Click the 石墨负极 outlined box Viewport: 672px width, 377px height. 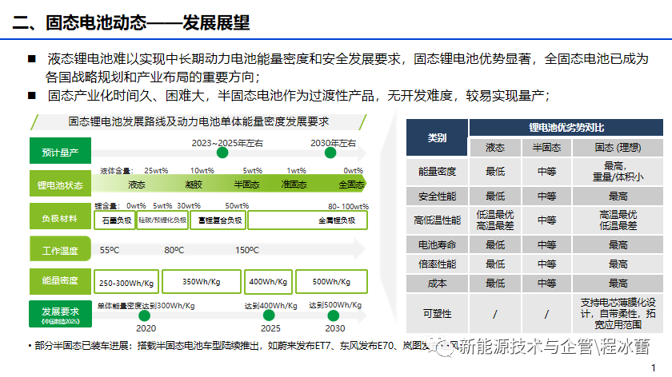(x=114, y=220)
